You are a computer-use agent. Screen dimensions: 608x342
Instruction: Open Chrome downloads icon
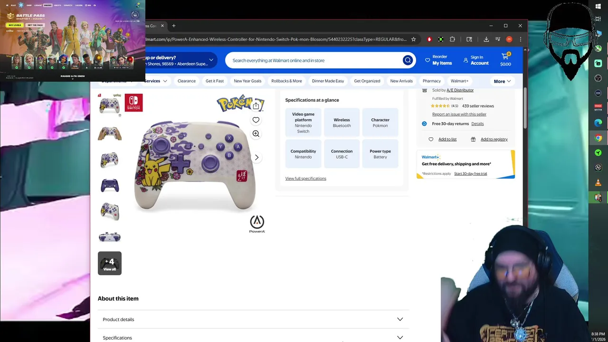click(486, 39)
